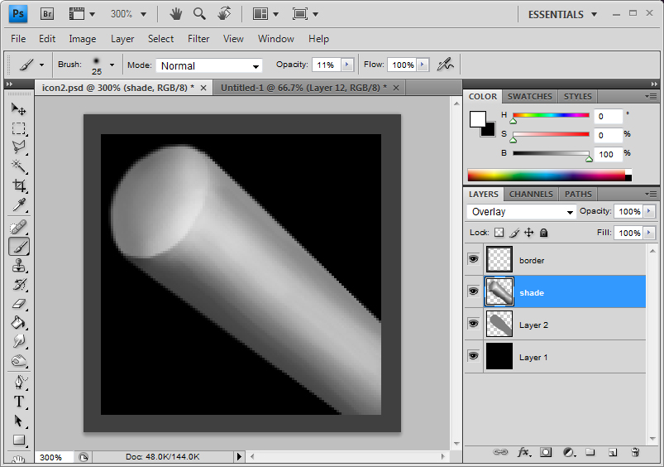Toggle visibility of Layer 2

(474, 324)
